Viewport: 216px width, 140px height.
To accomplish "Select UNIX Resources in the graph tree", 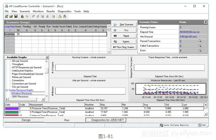I will pos(20,97).
